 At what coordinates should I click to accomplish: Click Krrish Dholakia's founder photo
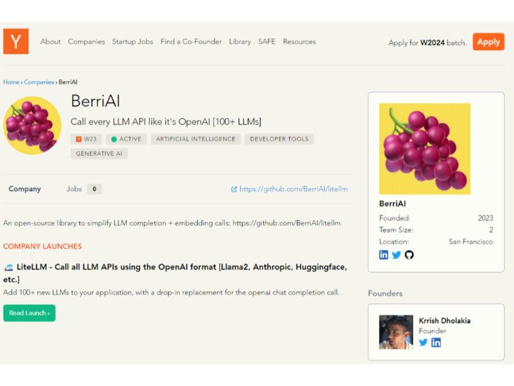396,332
